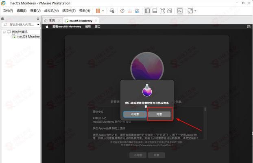
Task: Select 我的计算机 in the library tree
Action: [20, 32]
